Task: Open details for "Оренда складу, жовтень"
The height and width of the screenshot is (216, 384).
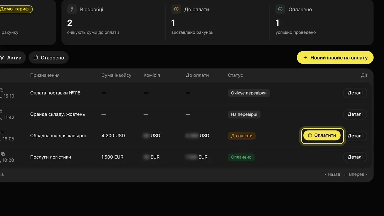Action: click(x=355, y=114)
